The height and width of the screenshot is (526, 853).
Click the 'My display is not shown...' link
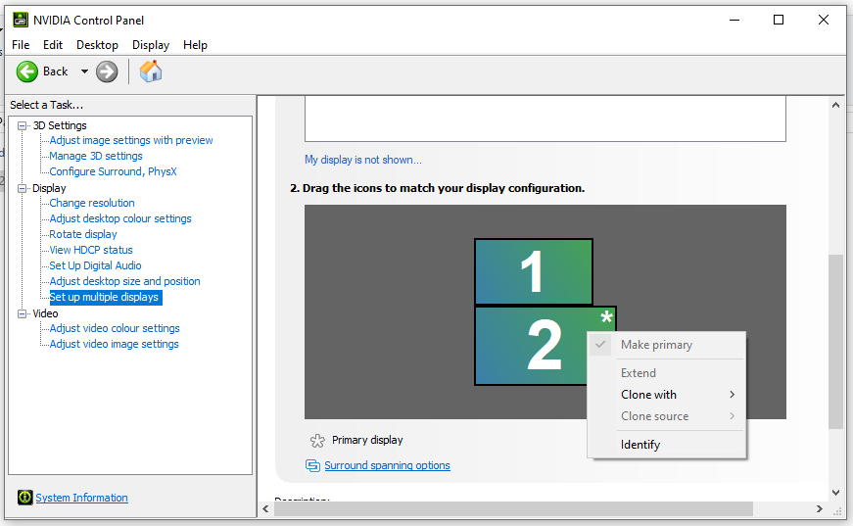tap(362, 160)
